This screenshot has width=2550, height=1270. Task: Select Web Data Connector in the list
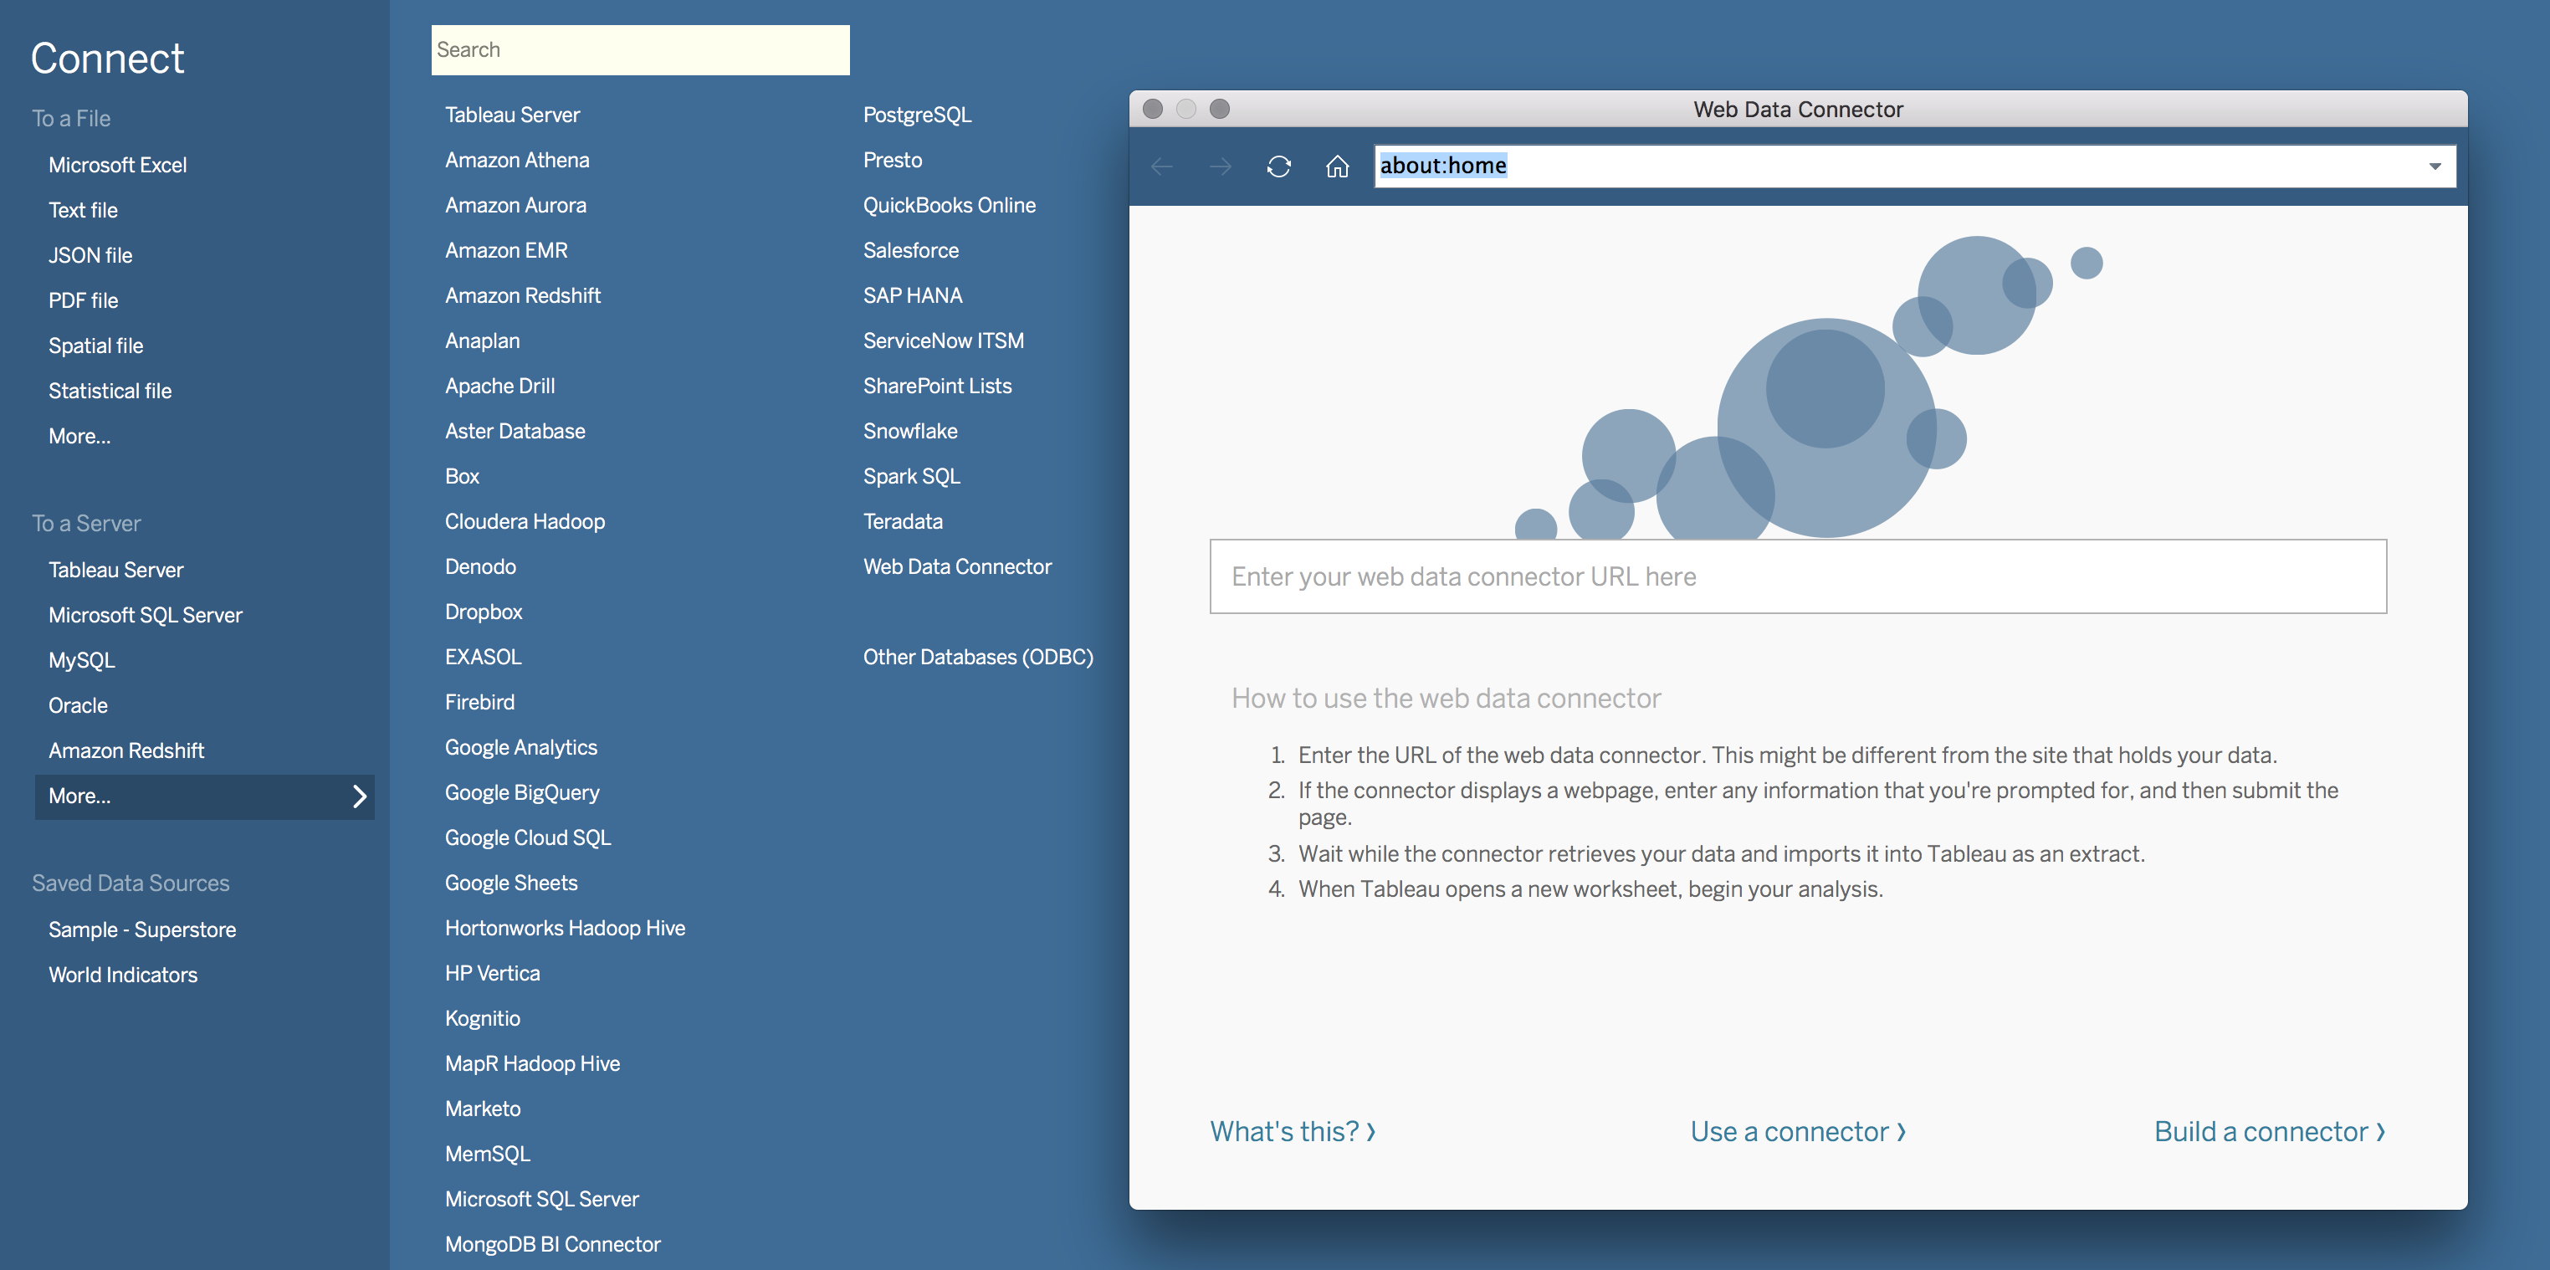956,567
